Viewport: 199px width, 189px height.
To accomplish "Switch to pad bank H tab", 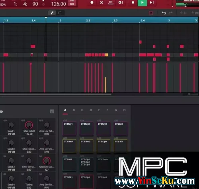I will tap(124, 110).
